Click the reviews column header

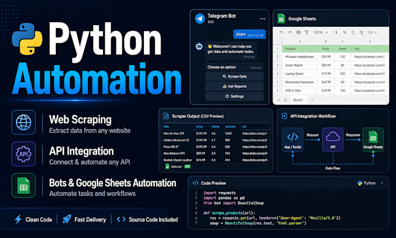coord(230,127)
